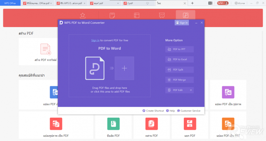
Task: Minimize the PDF to Word Converter dialog
Action: [x=196, y=23]
